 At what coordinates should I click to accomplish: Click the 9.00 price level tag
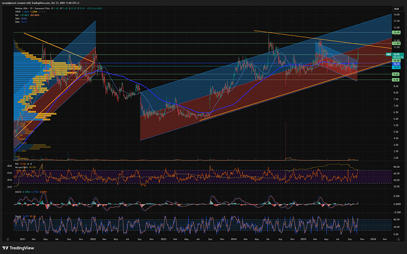pos(396,79)
